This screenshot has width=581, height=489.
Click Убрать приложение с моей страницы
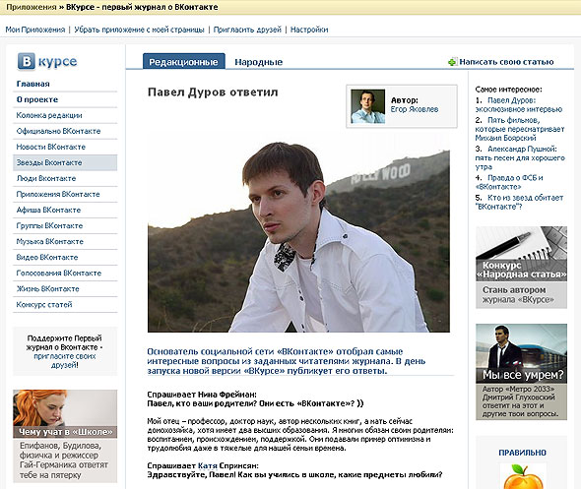point(139,30)
